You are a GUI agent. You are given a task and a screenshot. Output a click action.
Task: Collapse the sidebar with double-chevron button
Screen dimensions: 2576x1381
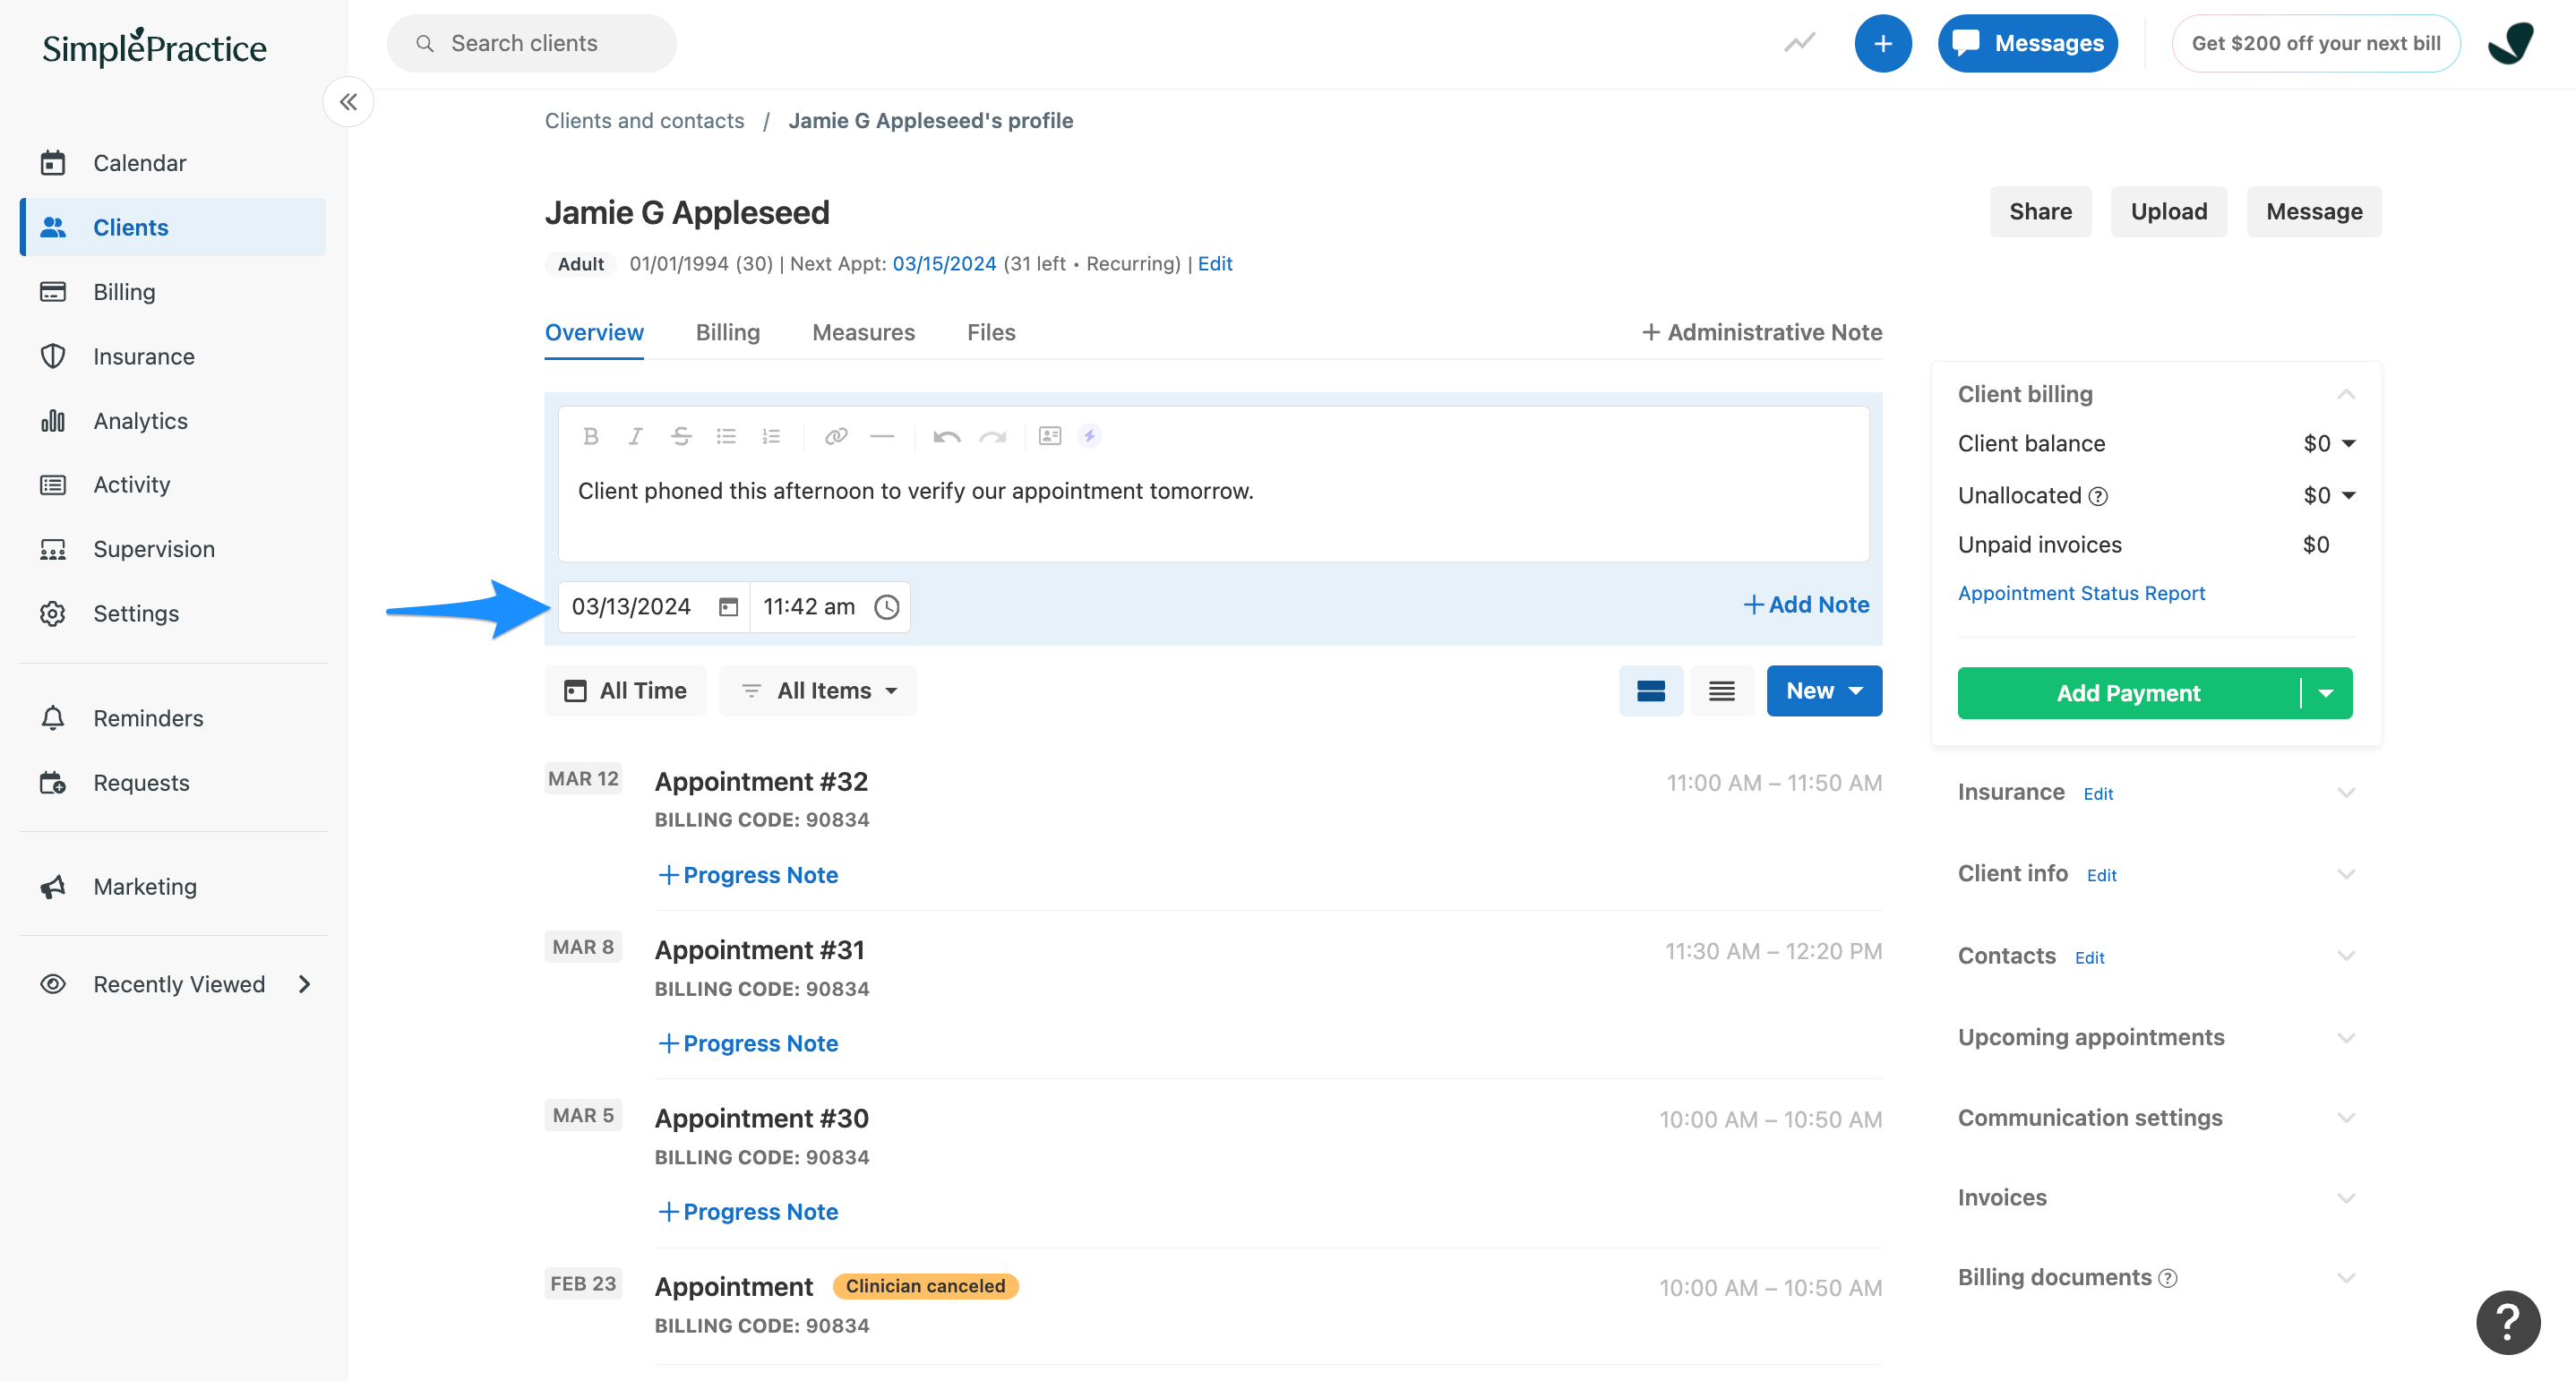(348, 102)
